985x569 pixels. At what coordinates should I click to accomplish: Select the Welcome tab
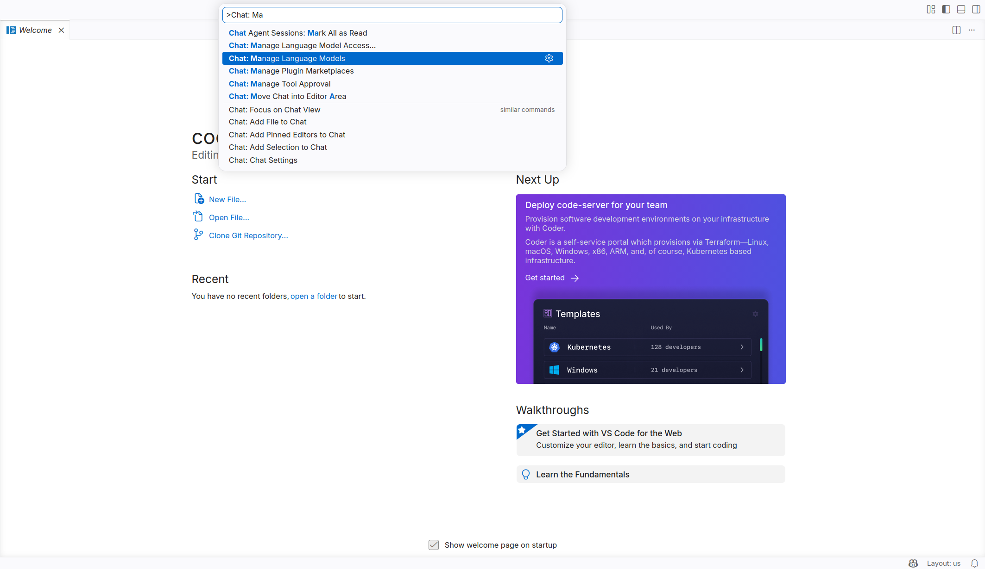click(35, 30)
